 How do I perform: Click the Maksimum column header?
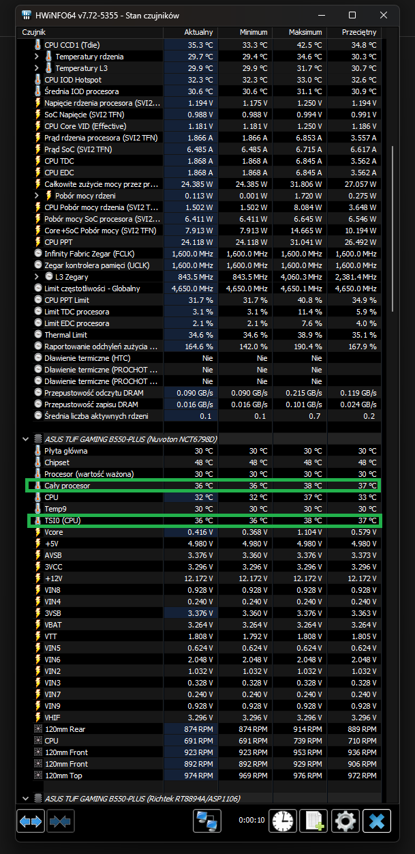pyautogui.click(x=299, y=32)
